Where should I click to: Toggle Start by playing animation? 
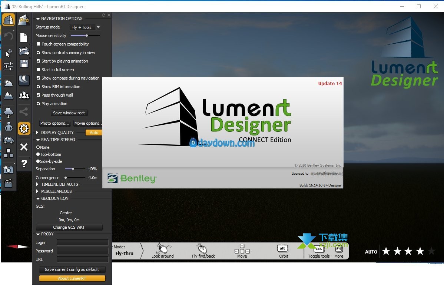coord(38,61)
